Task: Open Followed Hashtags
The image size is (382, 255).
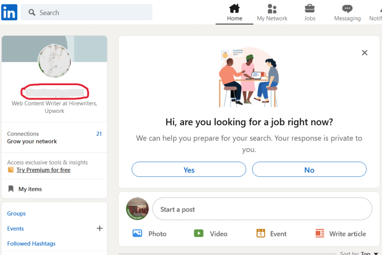Action: 31,244
